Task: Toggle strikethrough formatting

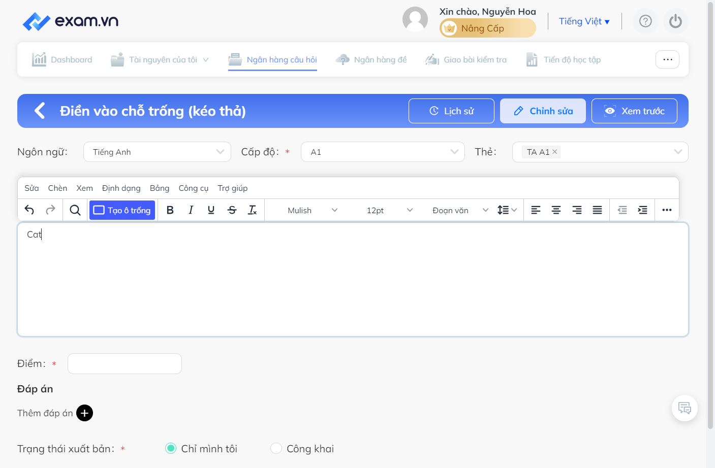Action: [232, 210]
